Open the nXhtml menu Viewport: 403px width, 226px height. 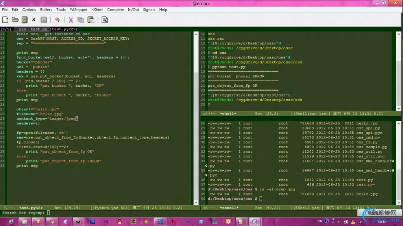pyautogui.click(x=97, y=9)
